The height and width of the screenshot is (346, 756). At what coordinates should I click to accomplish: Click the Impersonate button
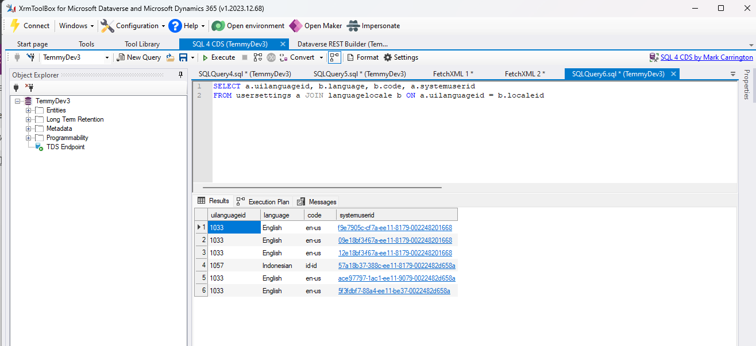point(373,26)
